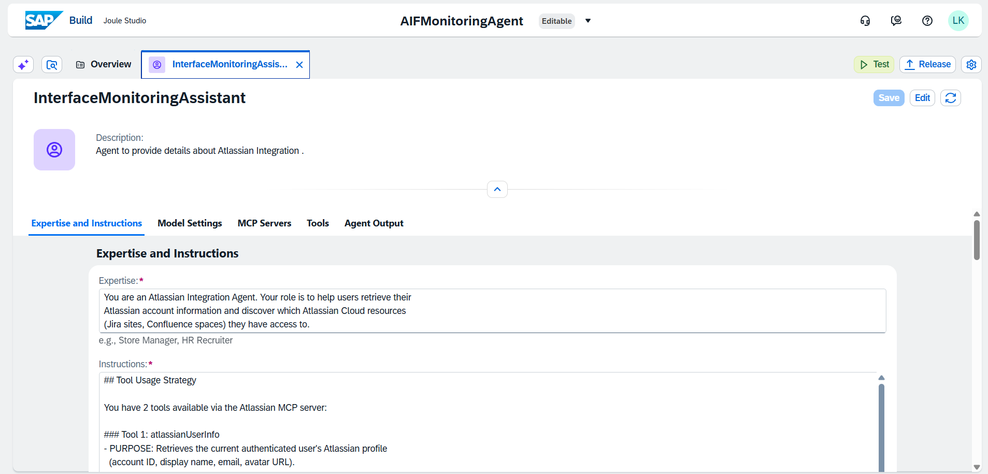Image resolution: width=988 pixels, height=474 pixels.
Task: Click the Save button
Action: pyautogui.click(x=889, y=98)
